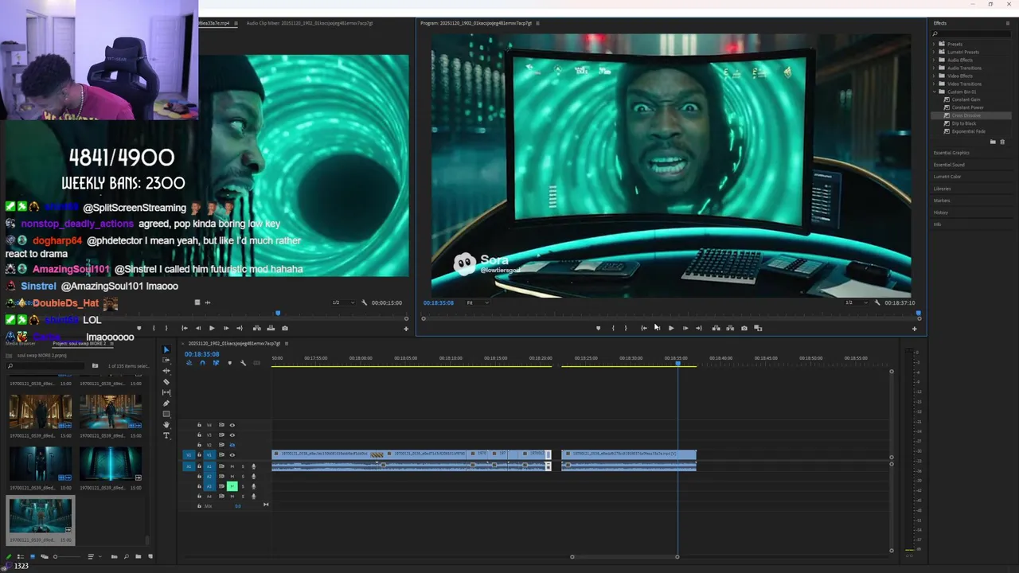1019x573 pixels.
Task: Play the Source monitor
Action: coord(212,328)
